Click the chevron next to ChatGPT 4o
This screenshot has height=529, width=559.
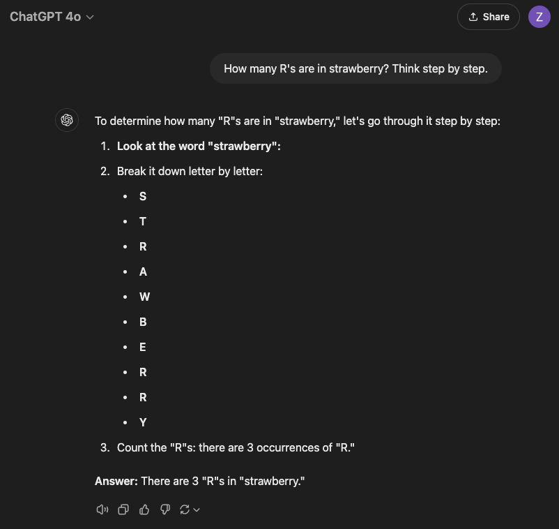point(89,17)
